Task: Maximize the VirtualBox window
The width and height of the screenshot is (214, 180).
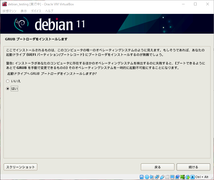Action: click(195, 4)
